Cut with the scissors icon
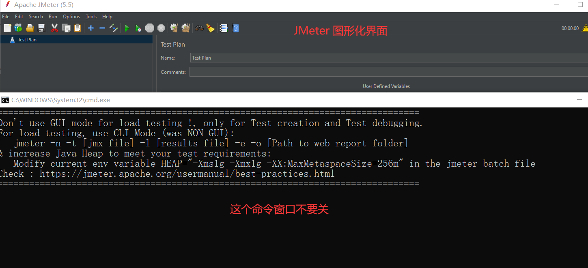 [54, 28]
